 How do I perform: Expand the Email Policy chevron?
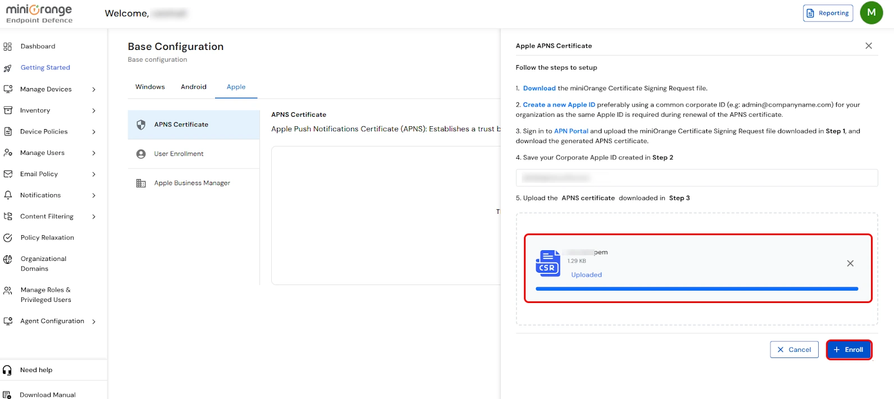(x=94, y=174)
